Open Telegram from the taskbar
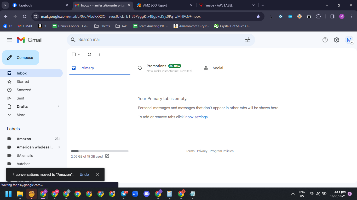Viewport: 357px width, 200px height. click(124, 194)
